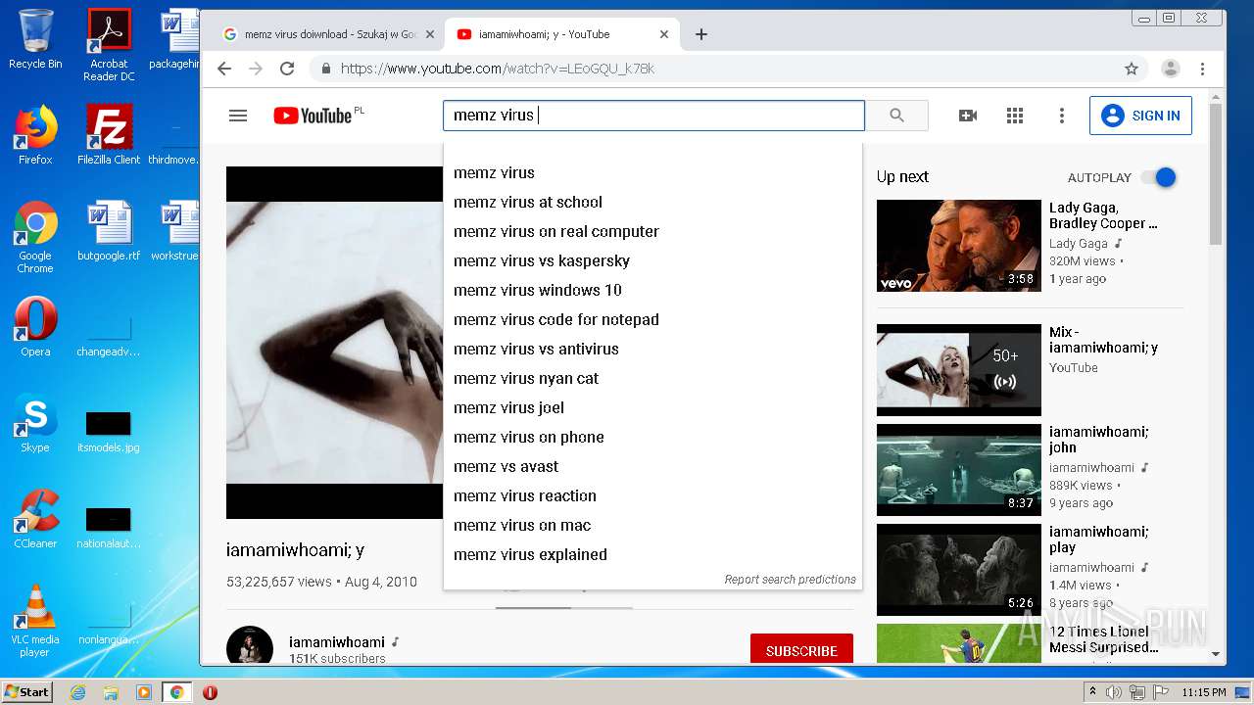Open the Chrome profile avatar

pos(1171,69)
